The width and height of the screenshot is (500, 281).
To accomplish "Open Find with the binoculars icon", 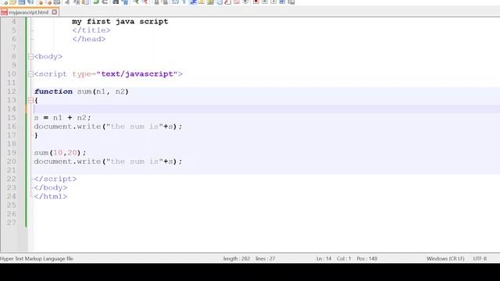I will click(x=116, y=2).
